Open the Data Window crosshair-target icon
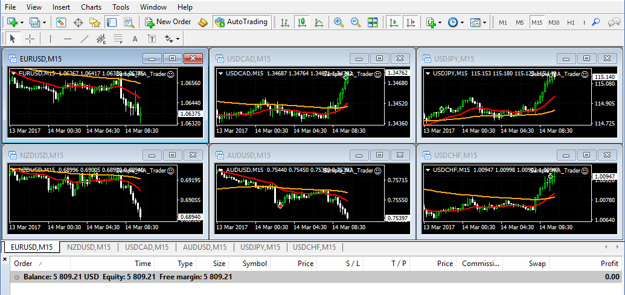This screenshot has width=625, height=295. (78, 22)
